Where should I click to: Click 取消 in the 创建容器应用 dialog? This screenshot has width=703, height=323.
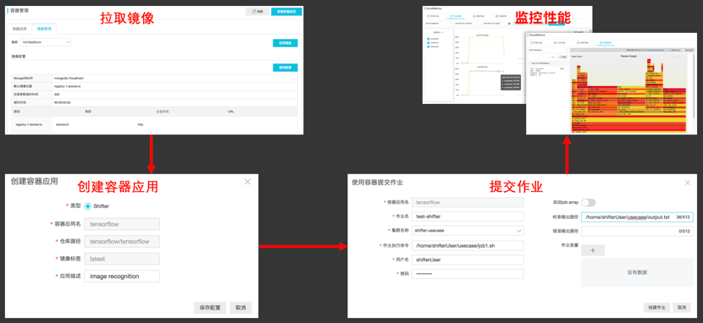click(x=241, y=308)
